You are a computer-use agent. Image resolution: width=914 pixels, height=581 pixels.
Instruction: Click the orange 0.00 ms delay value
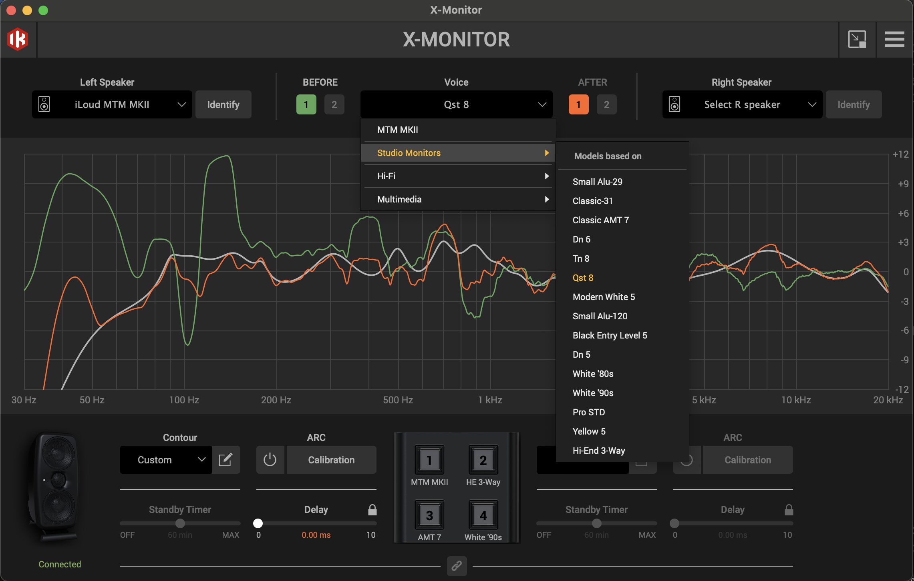316,535
